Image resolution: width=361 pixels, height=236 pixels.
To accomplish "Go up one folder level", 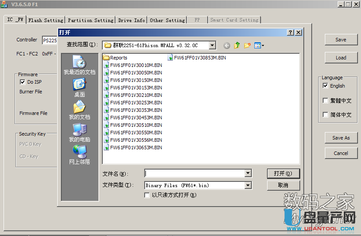I will (237, 45).
